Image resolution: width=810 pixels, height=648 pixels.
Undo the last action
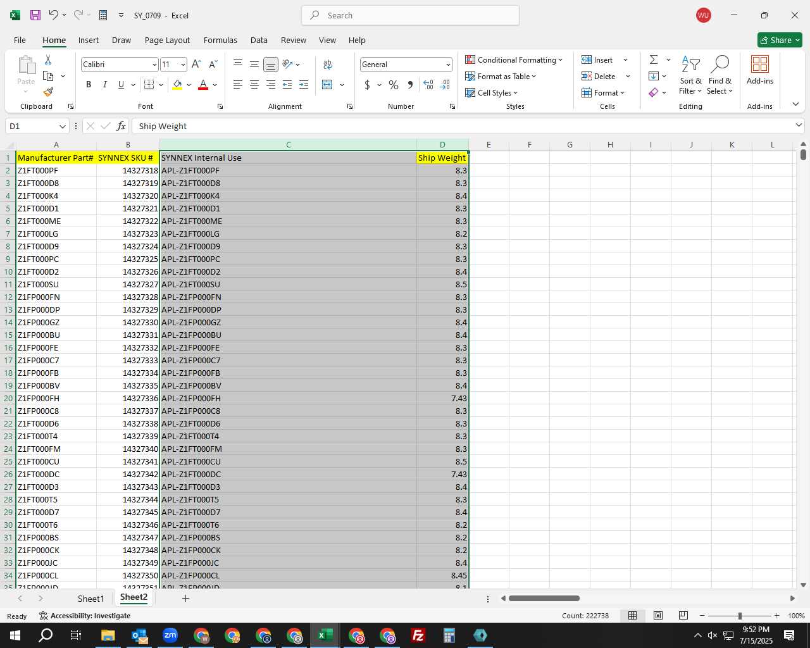[x=54, y=15]
